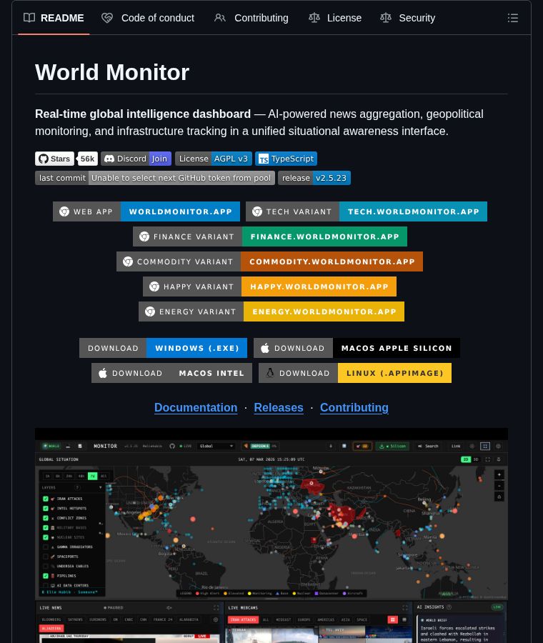The image size is (543, 643).
Task: Click grid layout icon in dashboard header
Action: tap(485, 446)
